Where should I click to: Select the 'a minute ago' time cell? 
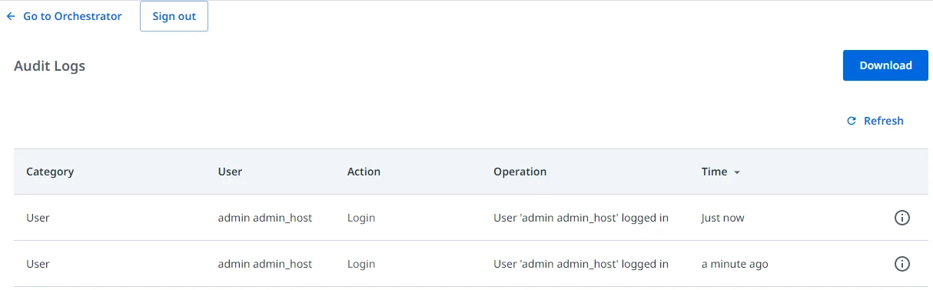735,264
